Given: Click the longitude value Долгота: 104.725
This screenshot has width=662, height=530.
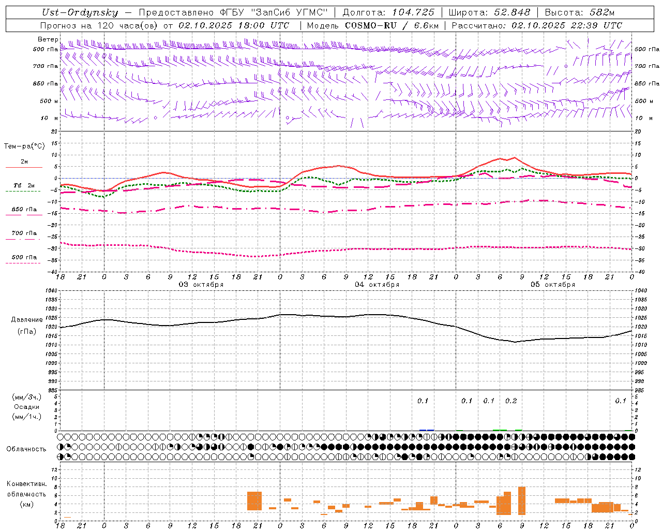Looking at the screenshot, I should pyautogui.click(x=388, y=12).
